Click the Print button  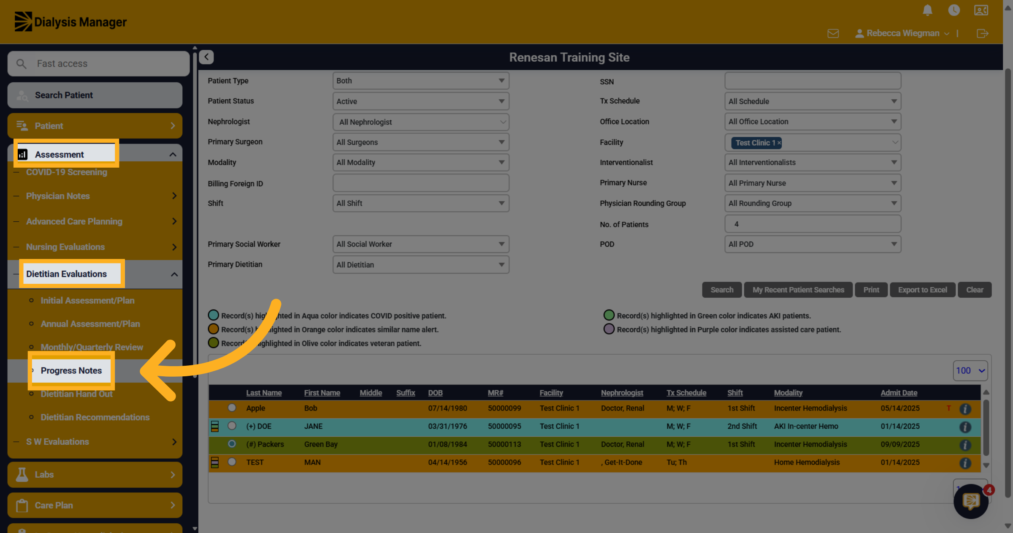pyautogui.click(x=871, y=290)
